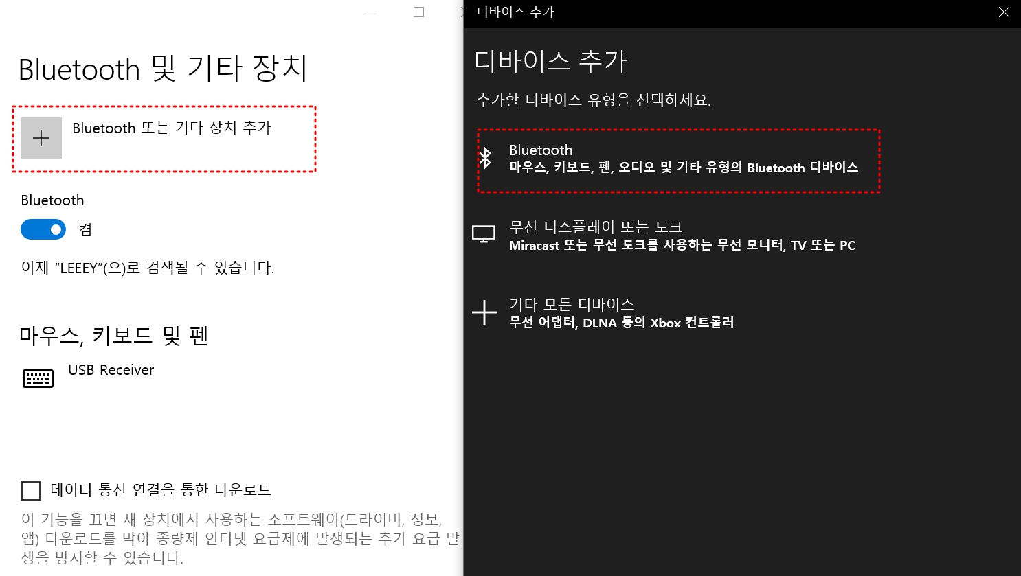Click 'Bluetooth 또는 기타 장치 추가' label
The width and height of the screenshot is (1021, 576).
(172, 128)
